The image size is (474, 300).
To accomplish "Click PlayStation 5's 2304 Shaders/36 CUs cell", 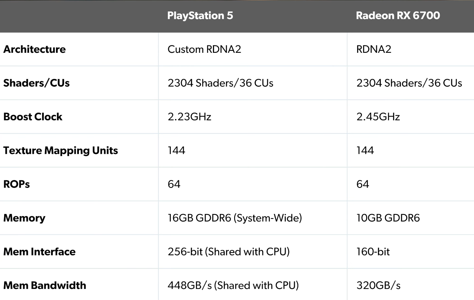I will click(220, 83).
